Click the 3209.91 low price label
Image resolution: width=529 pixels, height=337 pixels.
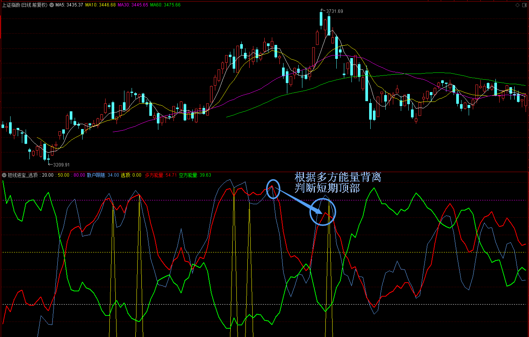pyautogui.click(x=61, y=165)
